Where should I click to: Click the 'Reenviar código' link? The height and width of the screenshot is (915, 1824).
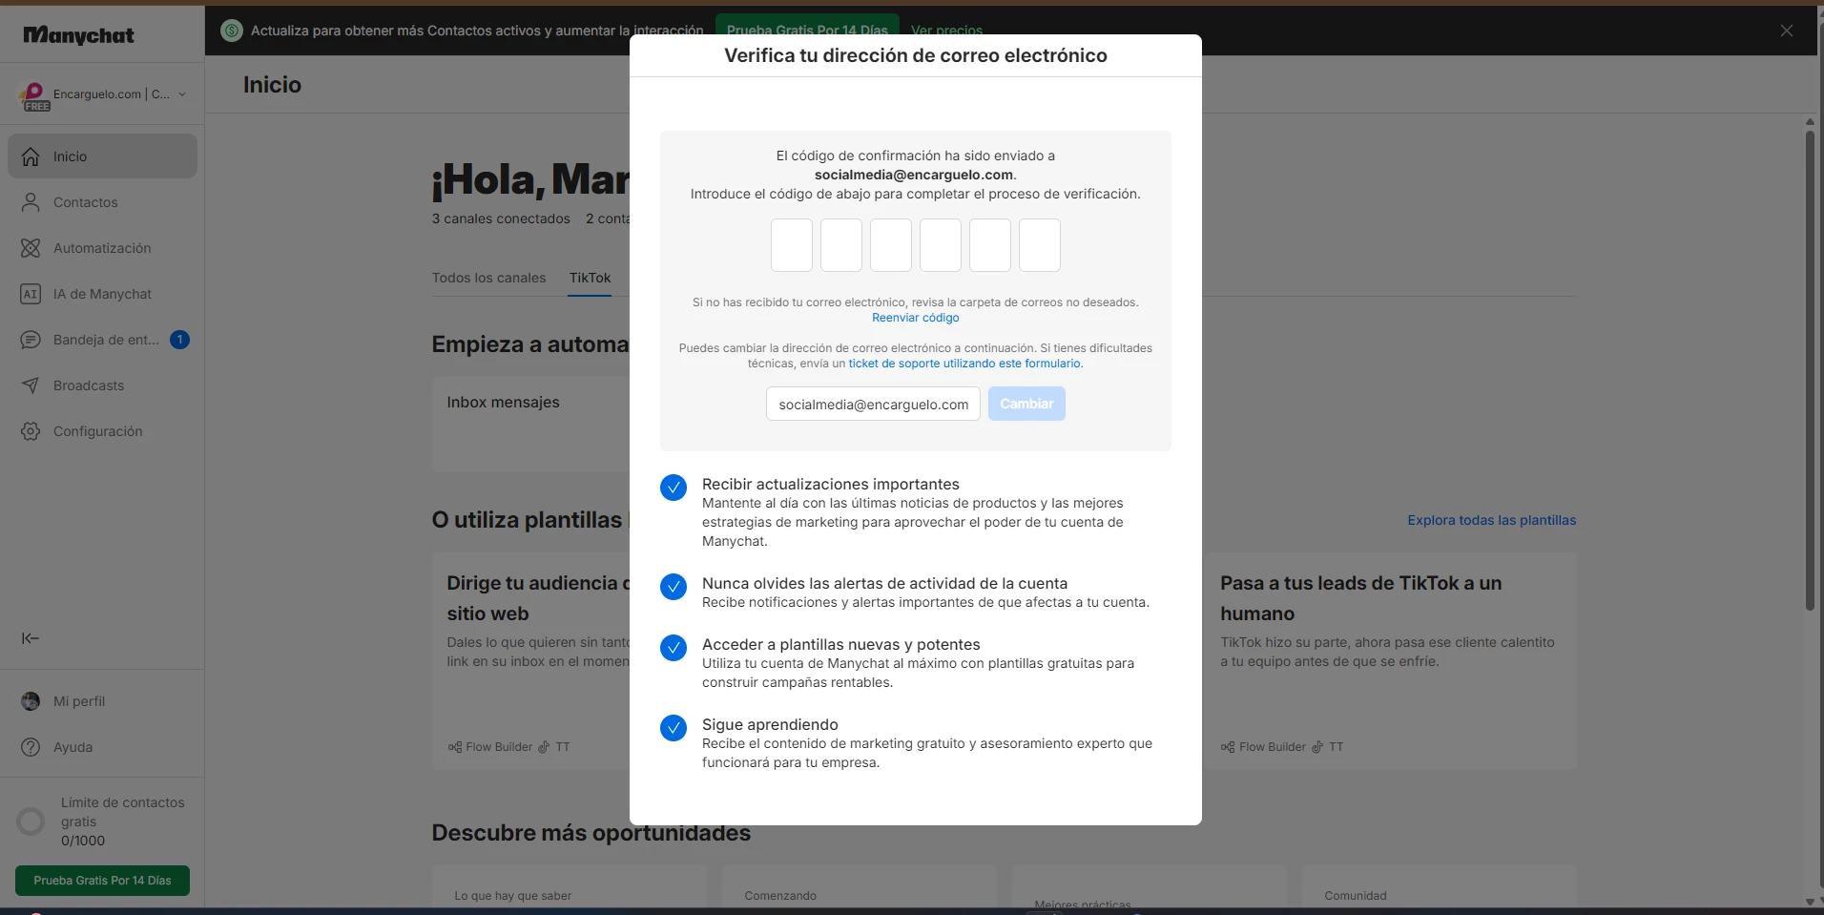[x=915, y=318]
